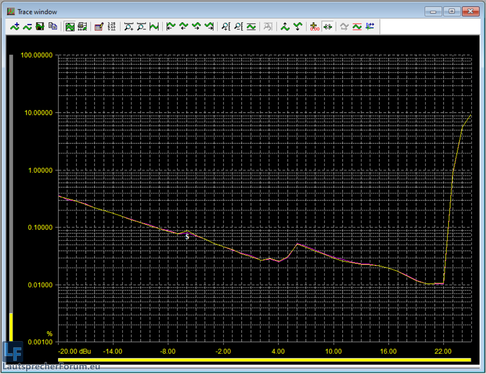Click the yellow plus 0.00 readout icon
Image resolution: width=486 pixels, height=374 pixels.
[314, 27]
